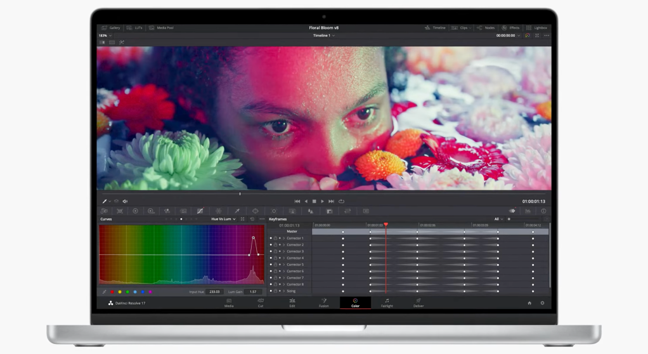Toggle the lock on Corrector 5
648x354 pixels.
[x=275, y=265]
